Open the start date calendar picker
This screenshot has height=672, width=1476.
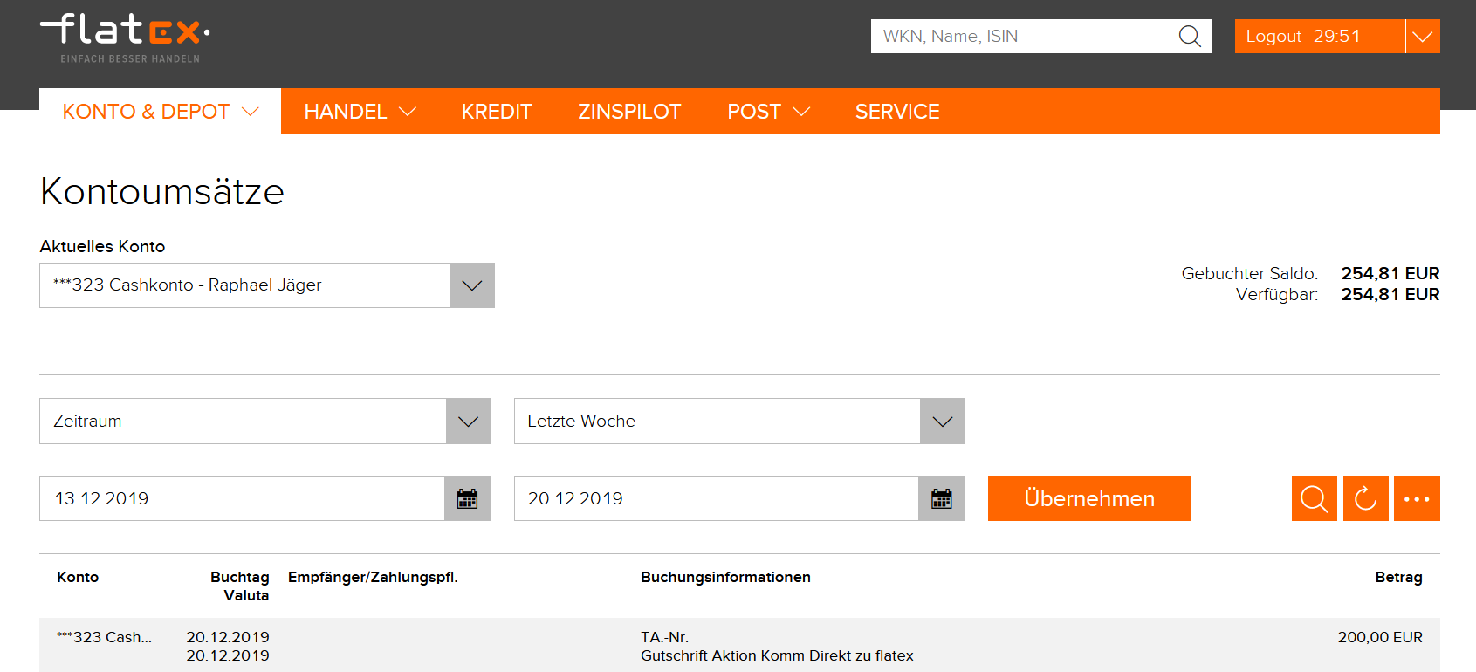(x=468, y=498)
